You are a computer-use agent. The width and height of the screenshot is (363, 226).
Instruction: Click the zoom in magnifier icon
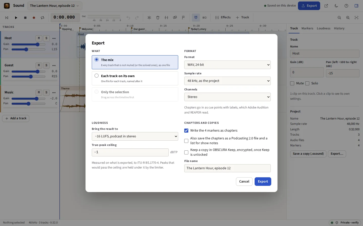click(348, 18)
